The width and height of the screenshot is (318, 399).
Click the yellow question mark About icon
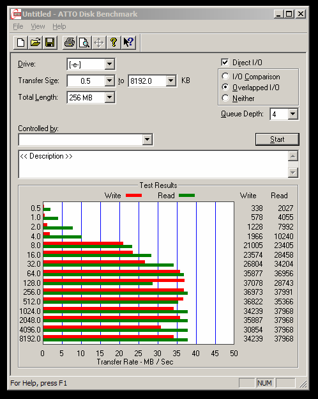114,42
